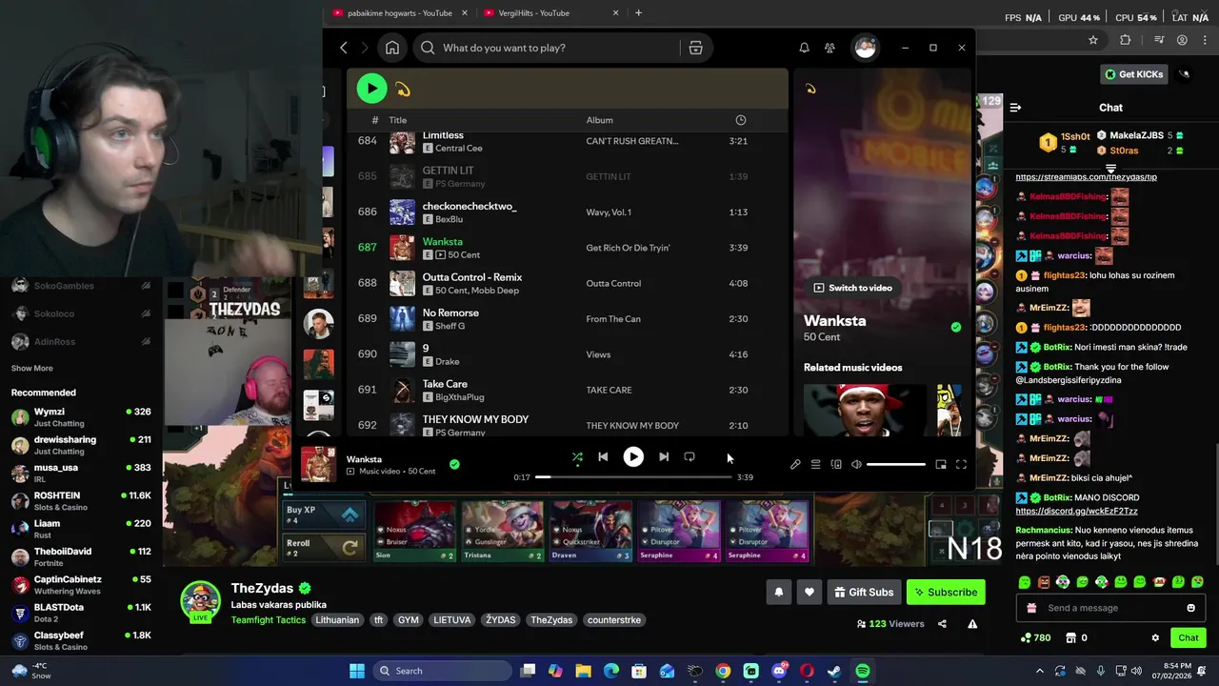Open Spotify from Windows taskbar
The image size is (1219, 686).
(862, 671)
